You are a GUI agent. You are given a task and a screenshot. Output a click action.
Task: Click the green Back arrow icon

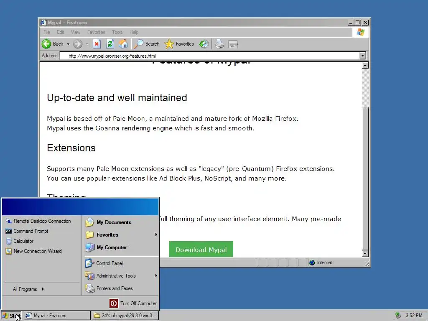coord(46,44)
